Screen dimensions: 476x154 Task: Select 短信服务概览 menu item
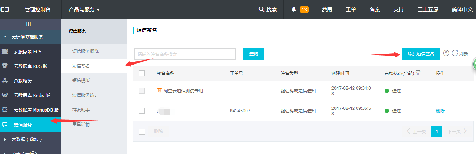coord(85,51)
